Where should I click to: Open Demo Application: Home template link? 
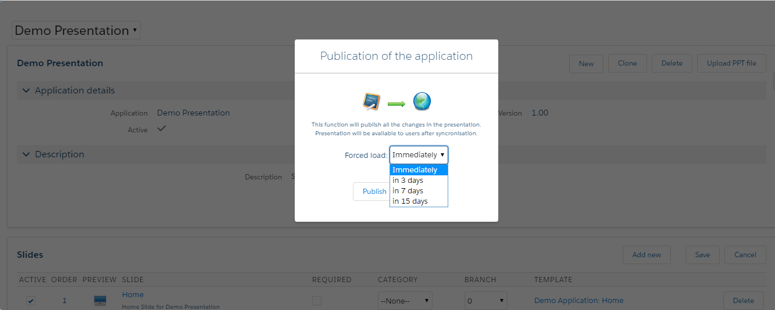point(578,301)
